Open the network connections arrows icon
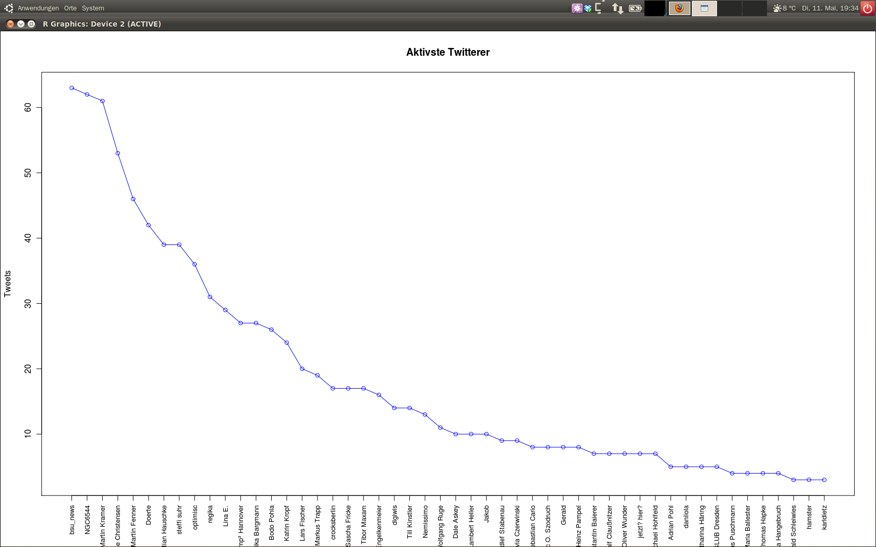 pos(617,8)
